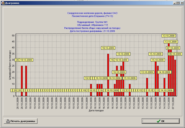
Task: Maximize the Диаграмма window
Action: tap(179, 2)
